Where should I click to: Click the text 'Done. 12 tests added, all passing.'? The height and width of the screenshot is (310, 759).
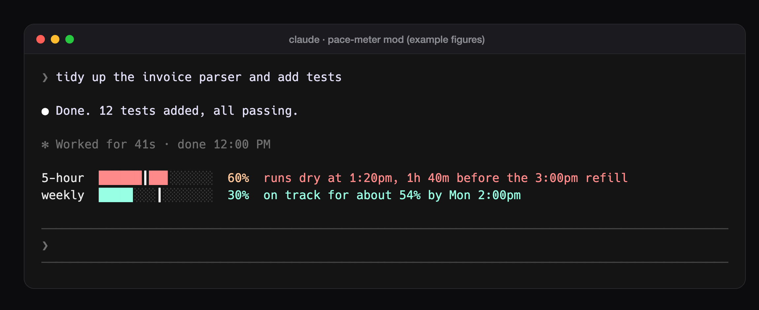click(177, 111)
